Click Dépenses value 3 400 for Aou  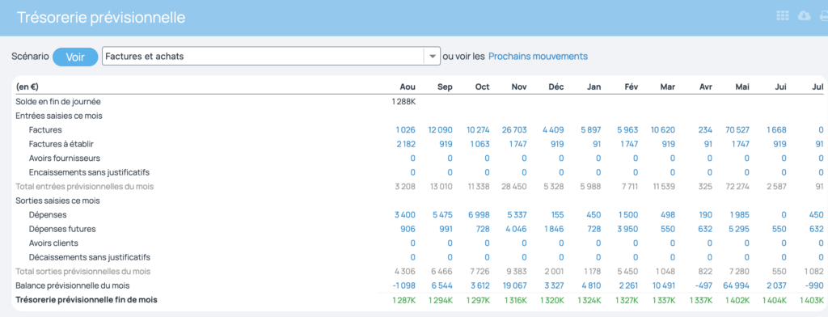coord(405,215)
